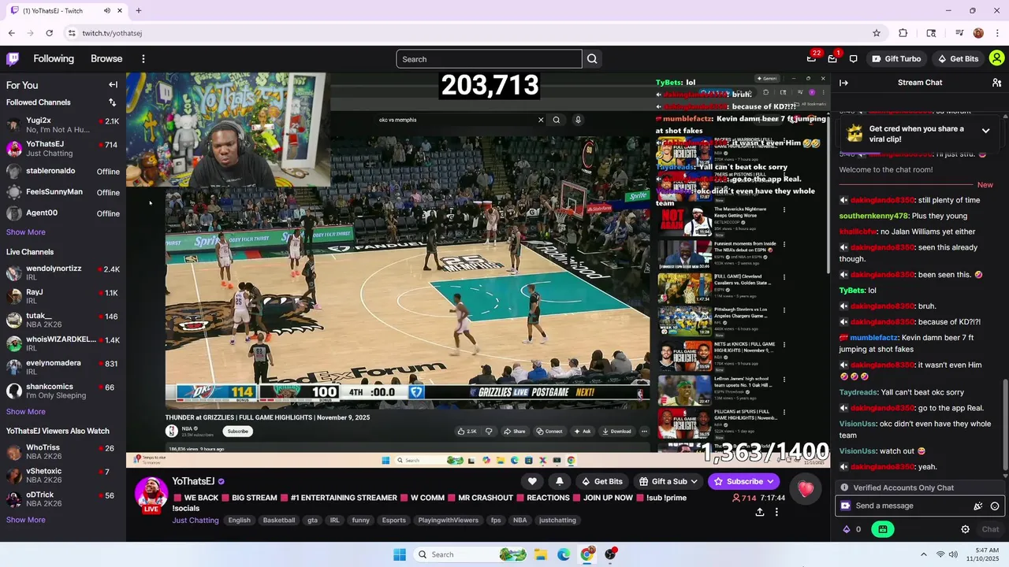Expand the 'Get cred' viral clip banner
1009x567 pixels.
point(985,131)
